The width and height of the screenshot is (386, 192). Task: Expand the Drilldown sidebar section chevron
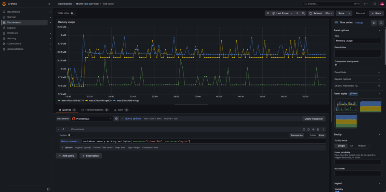[51, 33]
